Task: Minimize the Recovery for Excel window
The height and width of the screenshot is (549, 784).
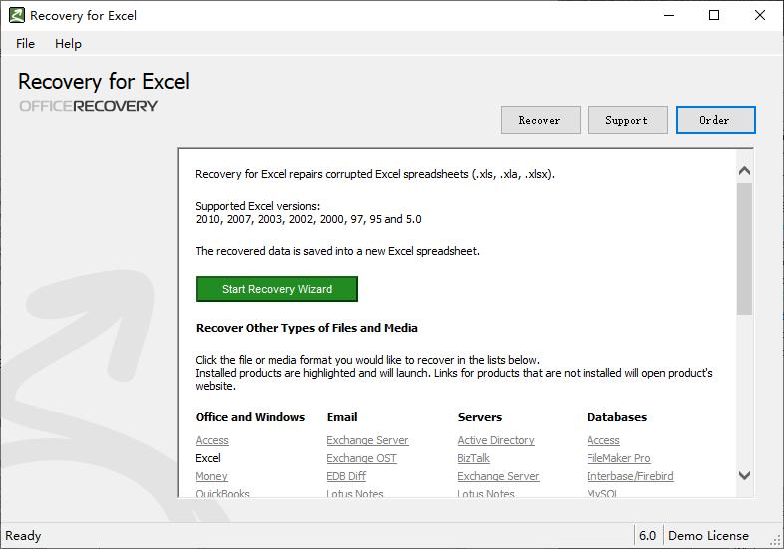Action: coord(669,15)
